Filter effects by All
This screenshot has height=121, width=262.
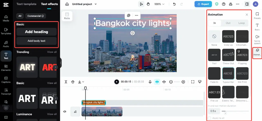(20, 16)
